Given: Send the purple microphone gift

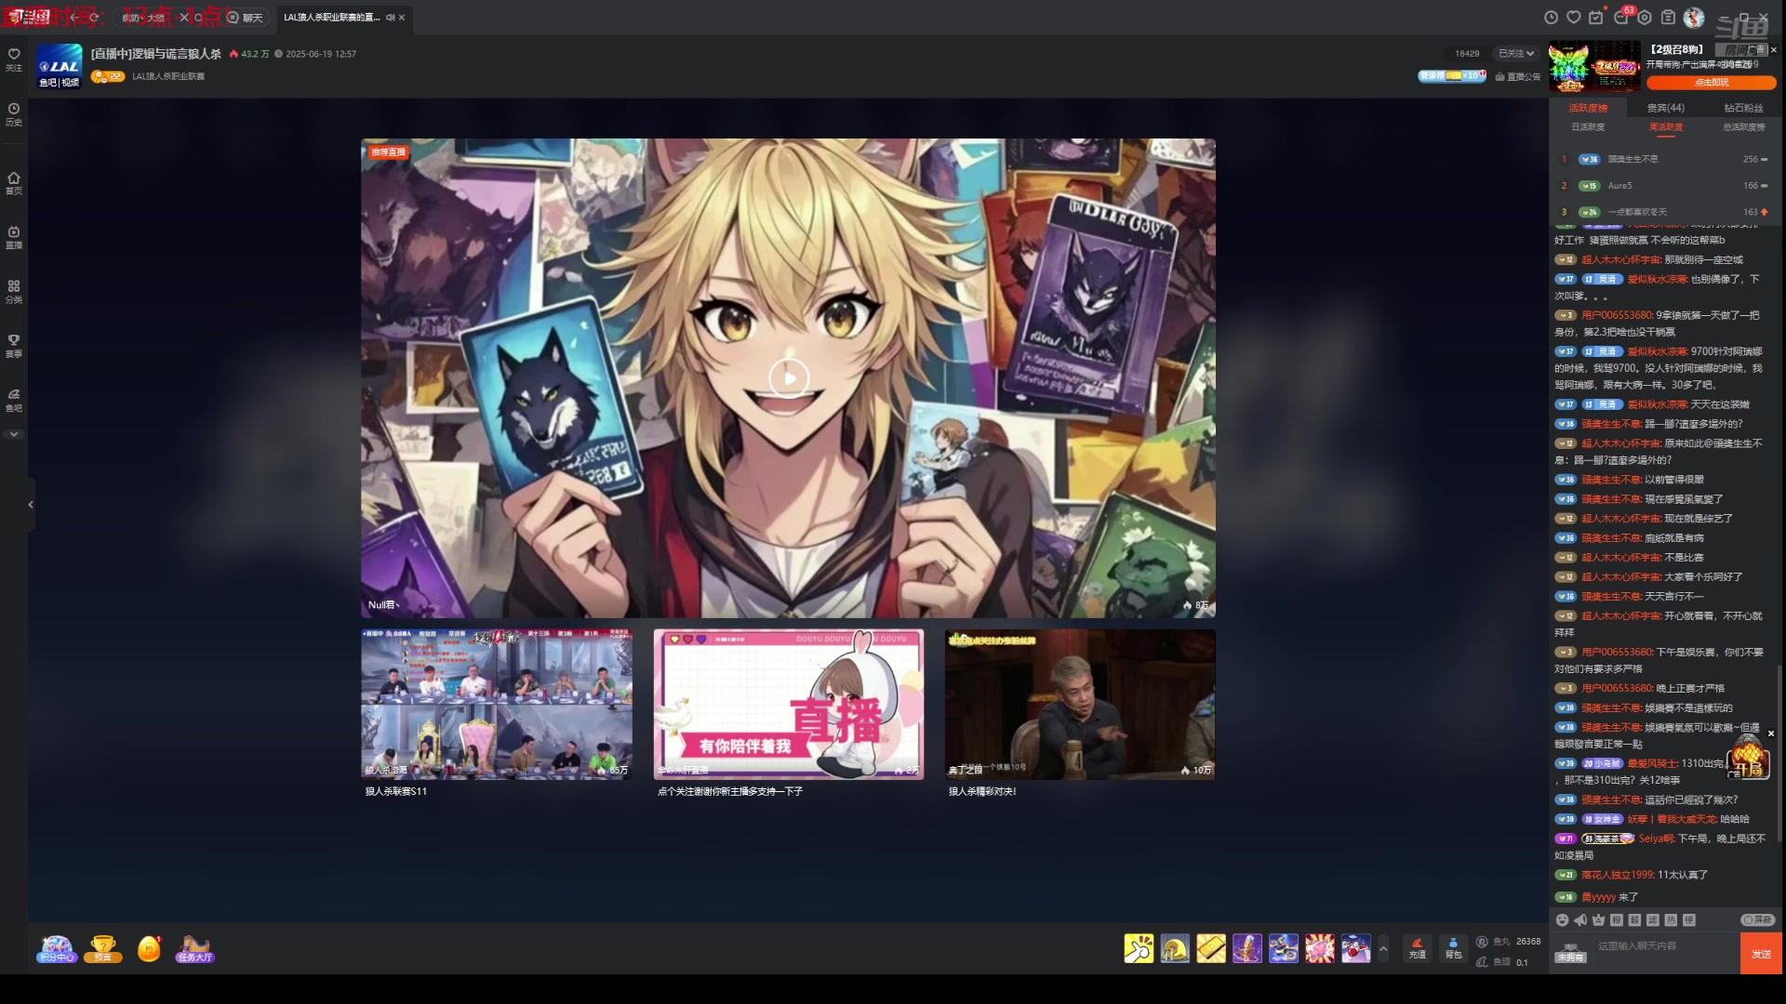Looking at the screenshot, I should click(x=1247, y=948).
